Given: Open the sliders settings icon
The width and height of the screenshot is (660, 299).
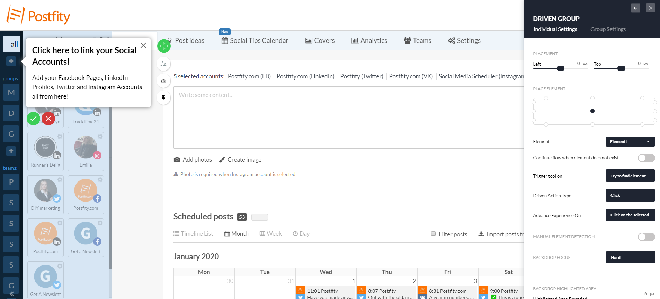Looking at the screenshot, I should tap(163, 64).
